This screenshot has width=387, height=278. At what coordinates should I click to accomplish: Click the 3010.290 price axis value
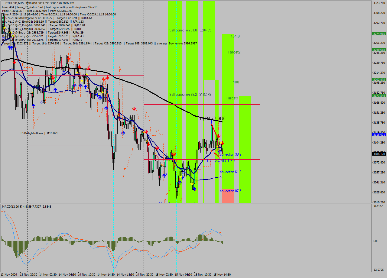point(379,202)
